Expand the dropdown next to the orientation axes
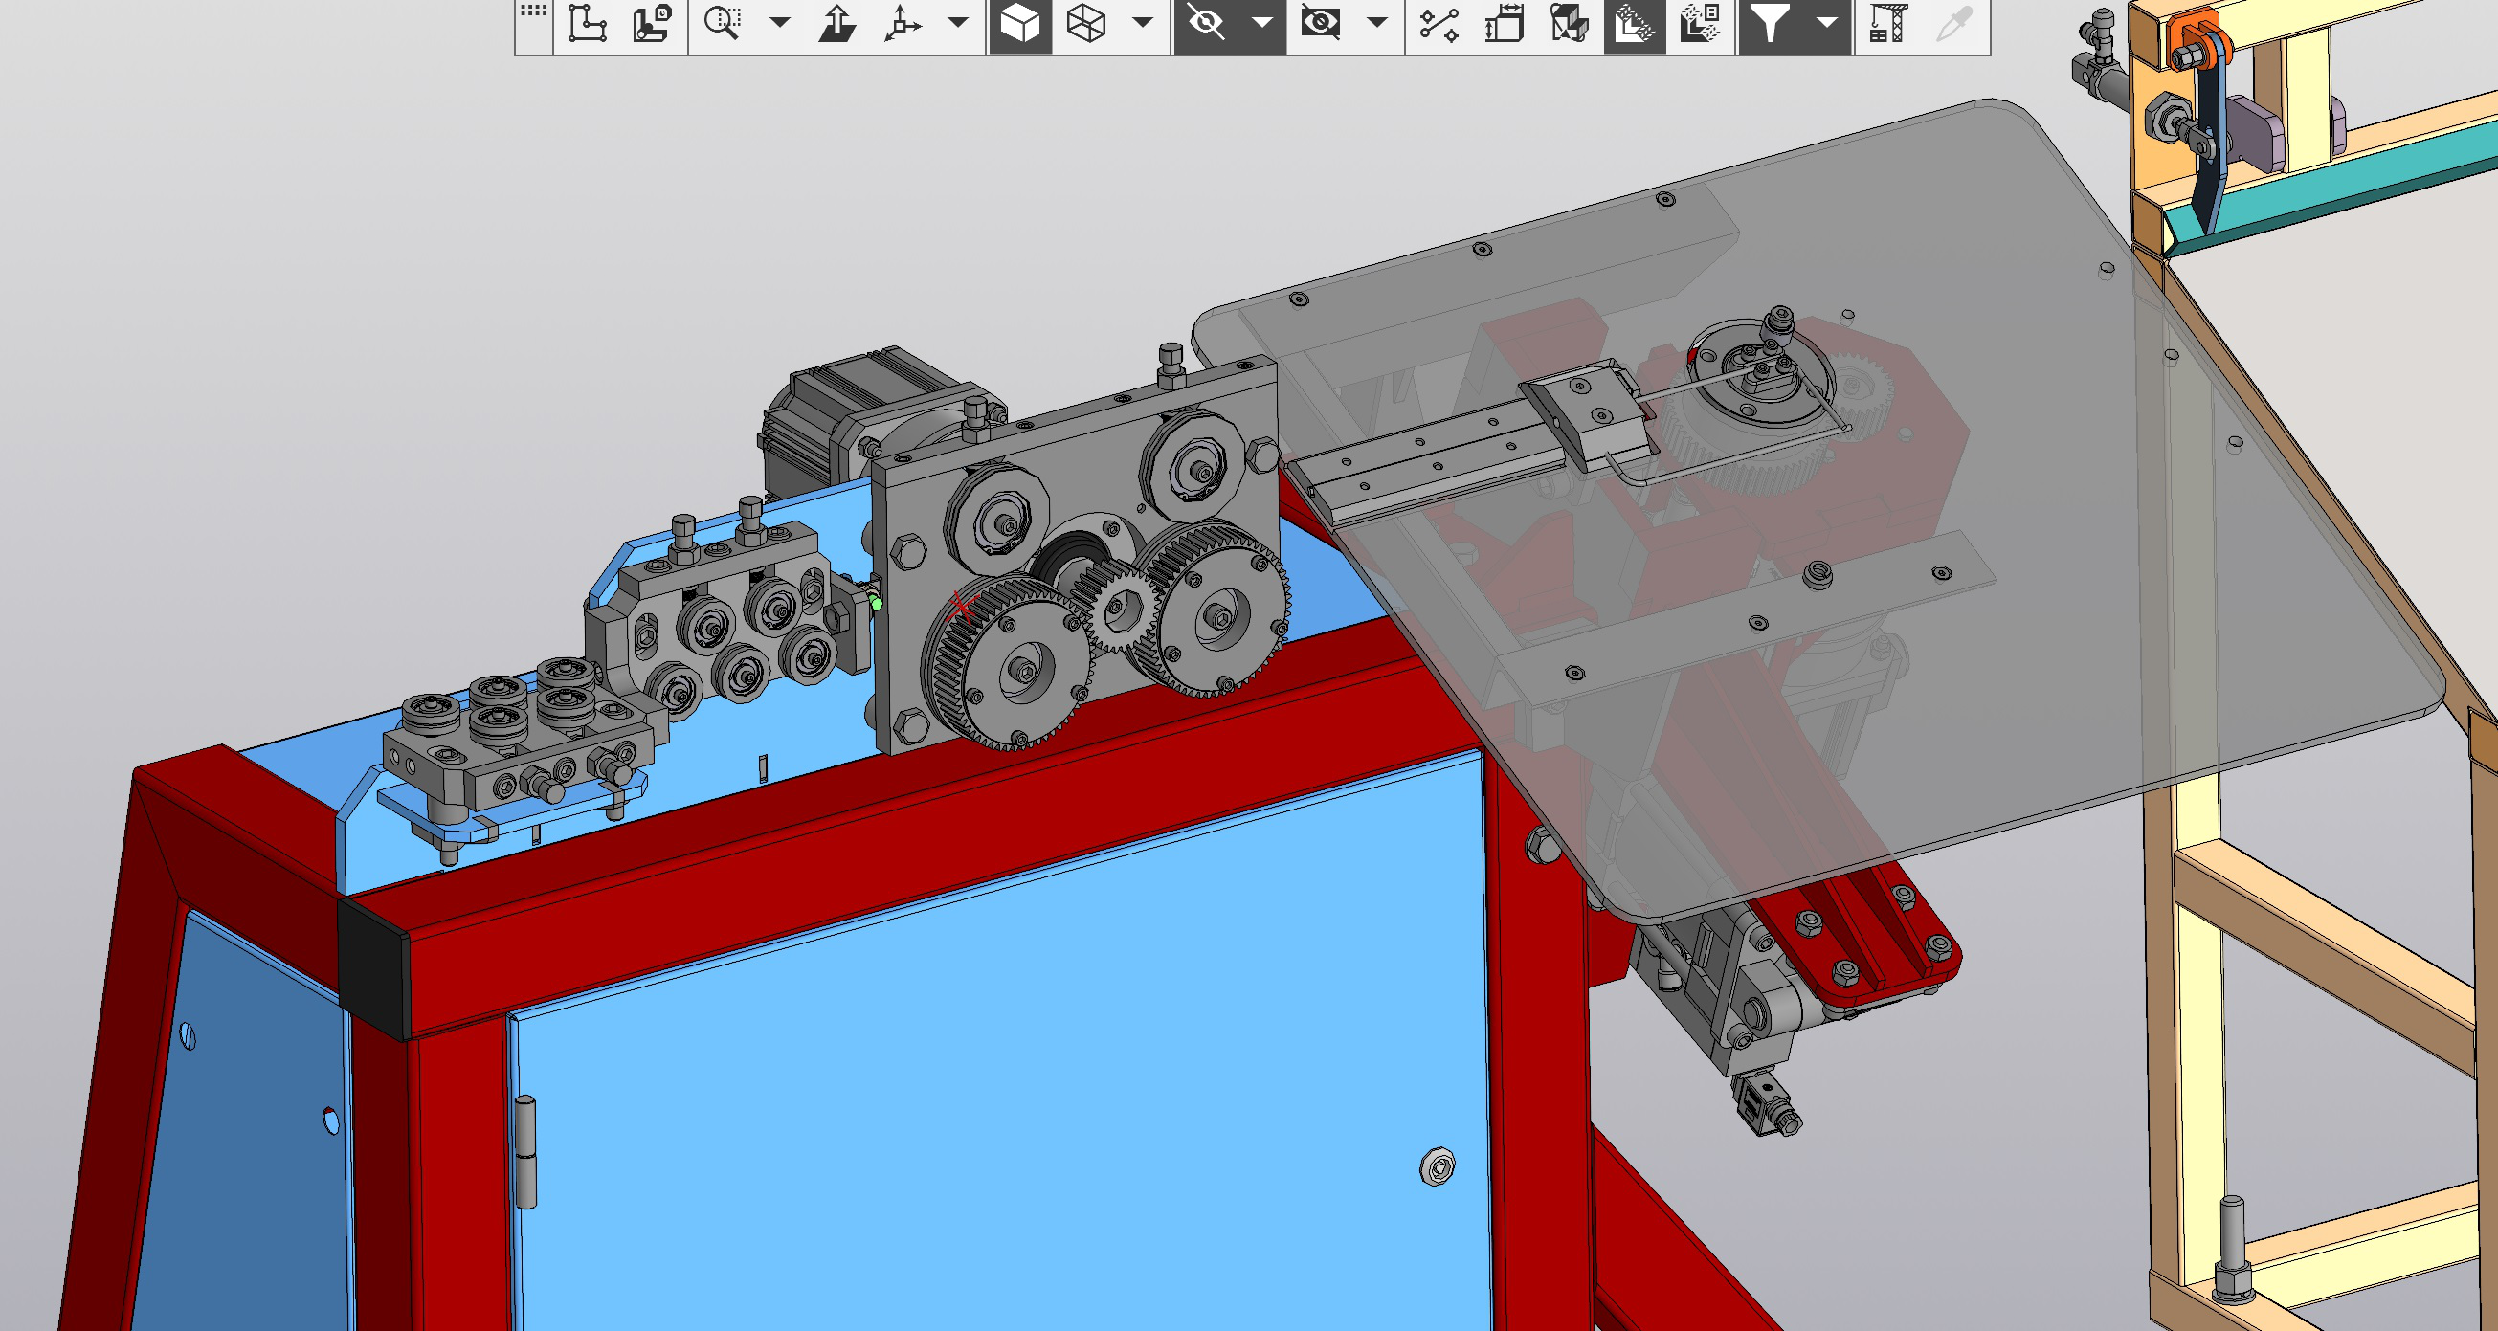2498x1331 pixels. 958,22
